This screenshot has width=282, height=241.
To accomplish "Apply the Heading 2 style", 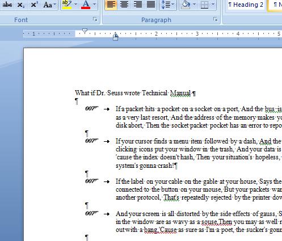I will point(246,5).
